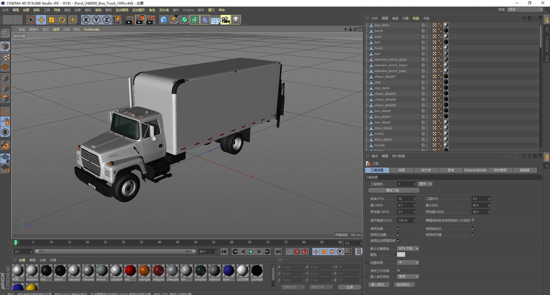Image resolution: width=550 pixels, height=295 pixels.
Task: Open the World Coordinates dropdown in coordinate manager
Action: 293,287
